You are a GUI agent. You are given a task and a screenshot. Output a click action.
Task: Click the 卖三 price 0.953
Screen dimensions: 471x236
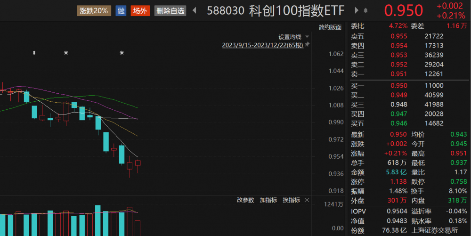pos(398,55)
